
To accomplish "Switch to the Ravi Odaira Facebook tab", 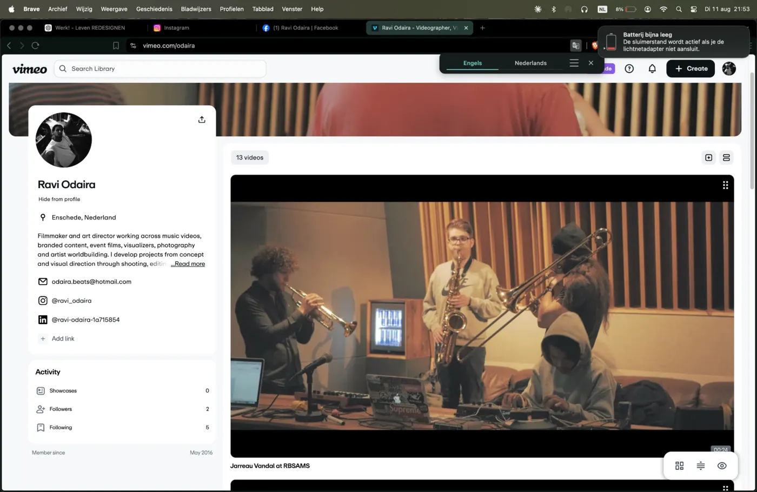I will point(306,28).
